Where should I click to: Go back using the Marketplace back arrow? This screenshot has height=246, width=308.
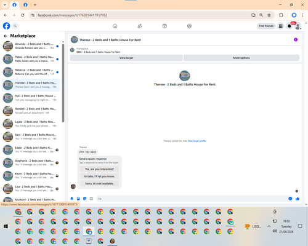pos(6,36)
